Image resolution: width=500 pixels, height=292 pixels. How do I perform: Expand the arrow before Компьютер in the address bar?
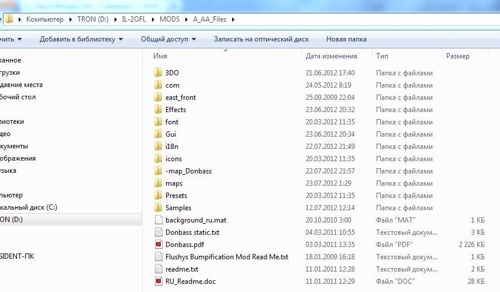[x=20, y=19]
